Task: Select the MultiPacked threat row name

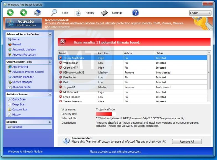Action: (70, 92)
